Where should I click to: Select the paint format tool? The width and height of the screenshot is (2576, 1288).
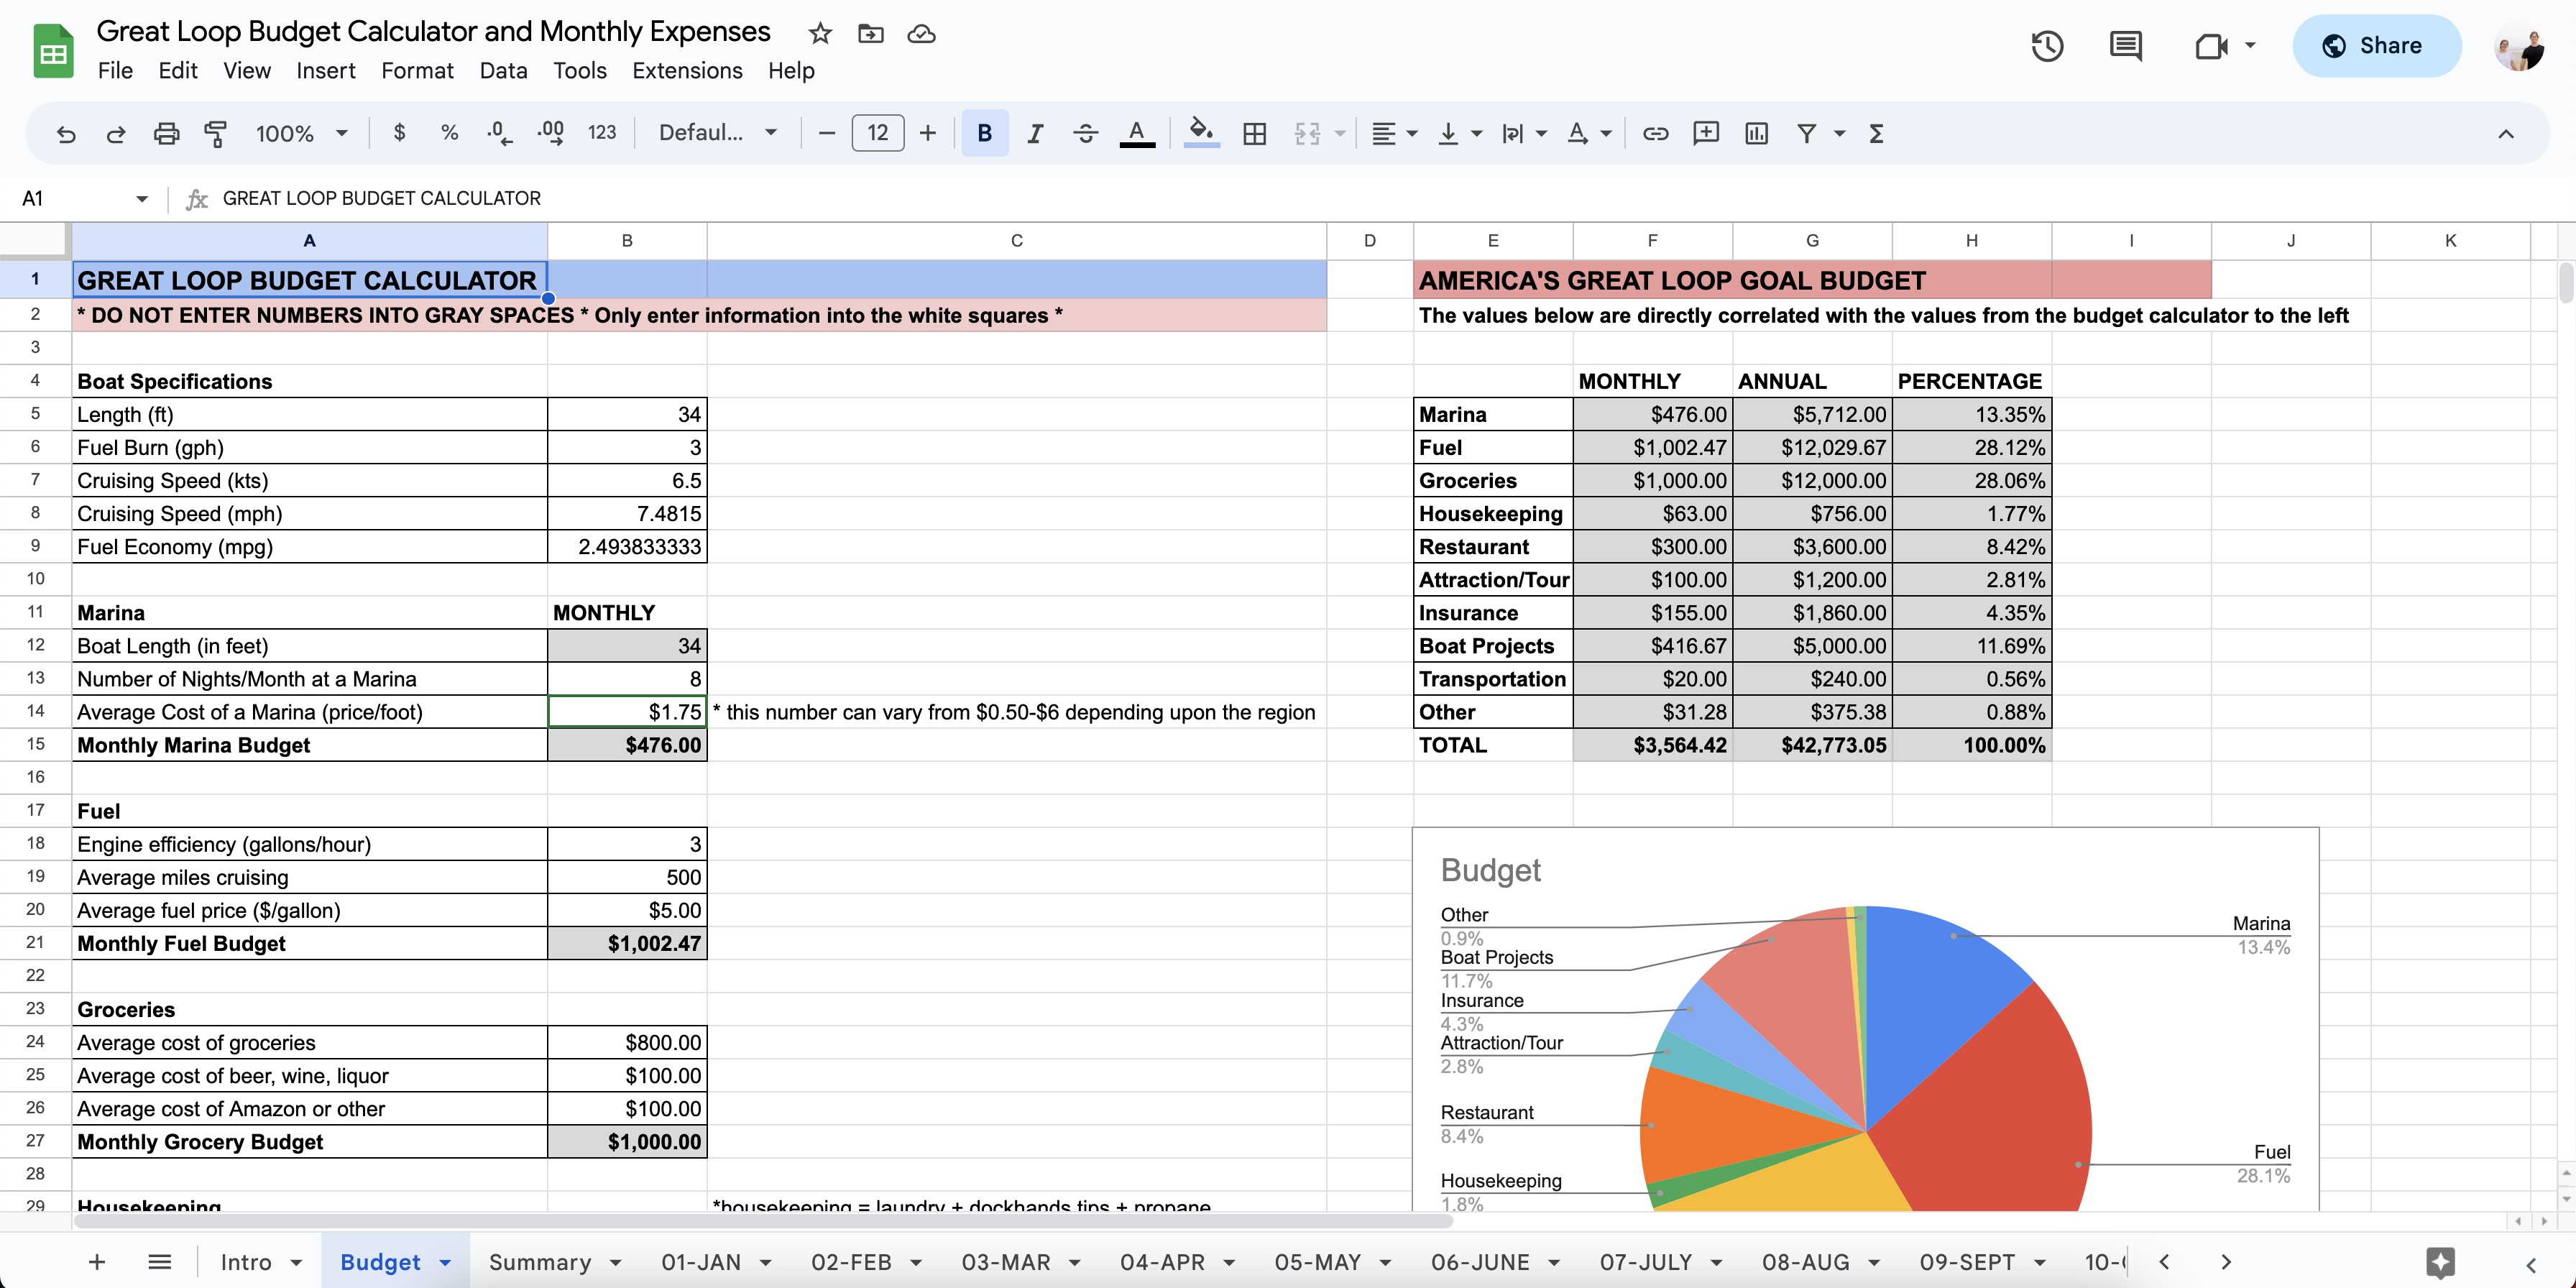tap(215, 133)
